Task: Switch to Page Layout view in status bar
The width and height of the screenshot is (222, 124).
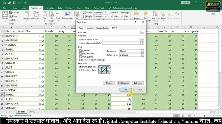Action: [183, 116]
